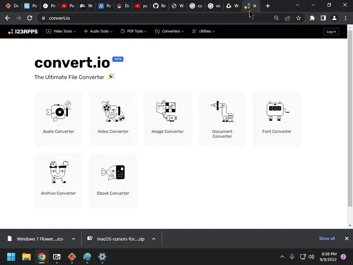Expand the Audio Tools menu
The width and height of the screenshot is (353, 265).
point(98,31)
